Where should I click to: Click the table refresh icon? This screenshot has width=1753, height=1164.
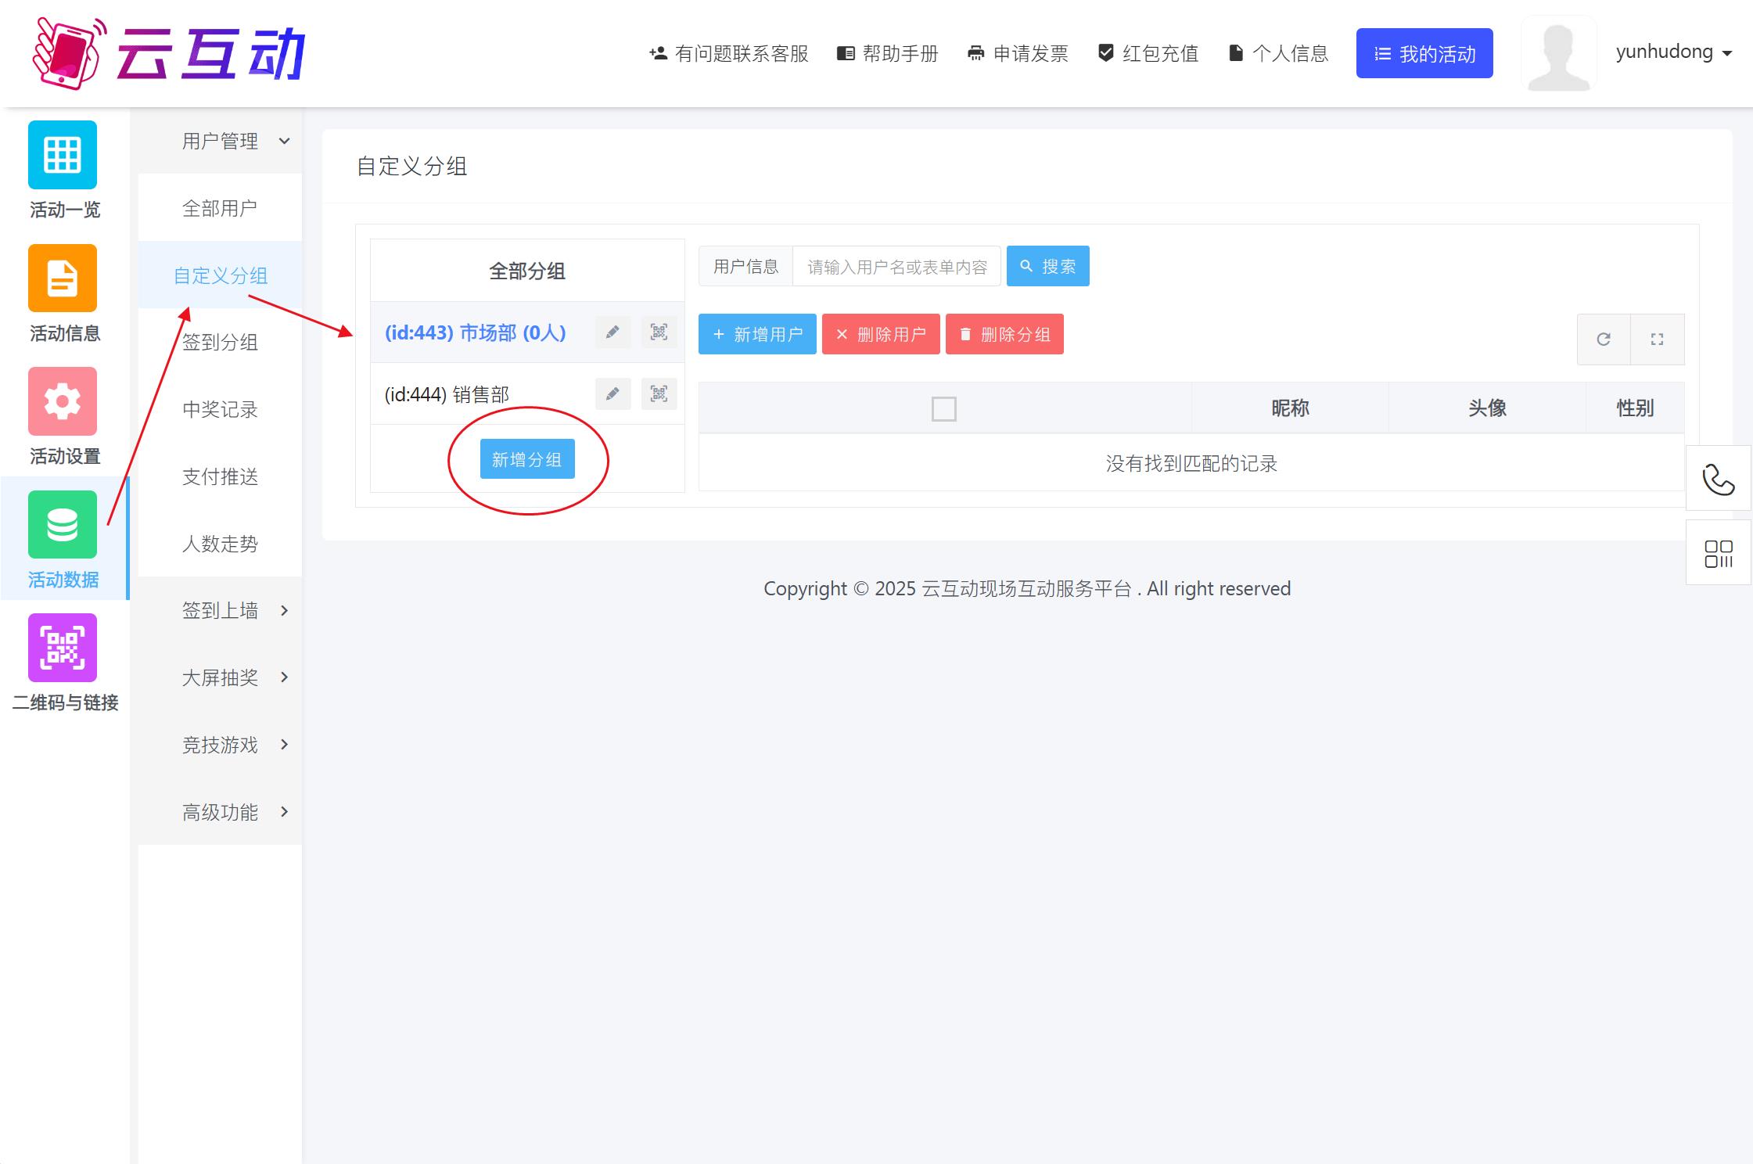pos(1604,339)
